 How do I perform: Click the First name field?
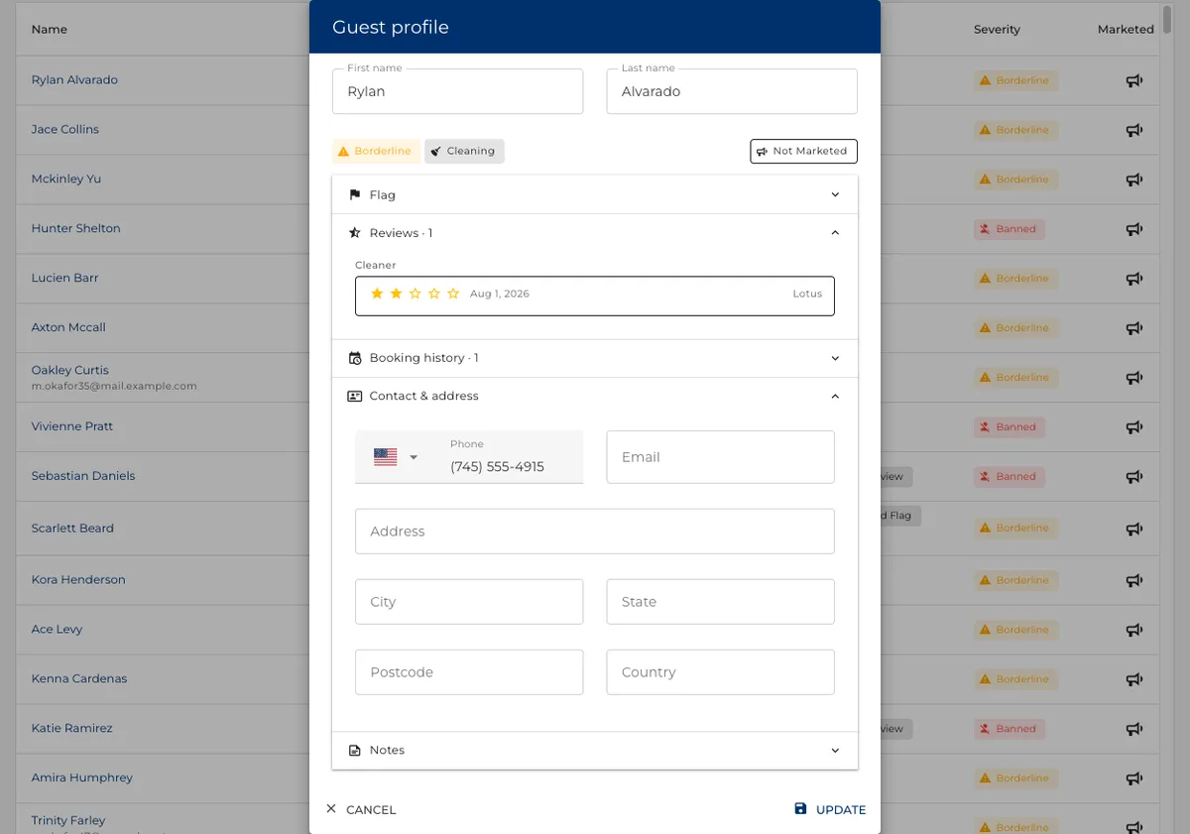457,91
